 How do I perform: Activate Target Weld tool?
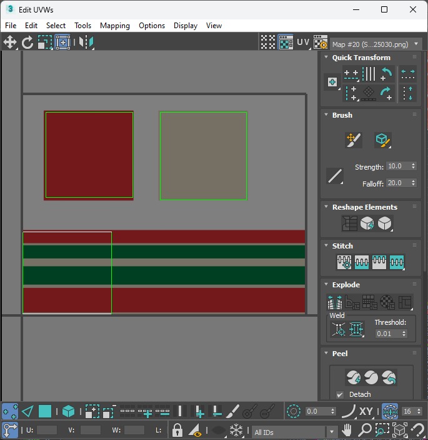(339, 329)
